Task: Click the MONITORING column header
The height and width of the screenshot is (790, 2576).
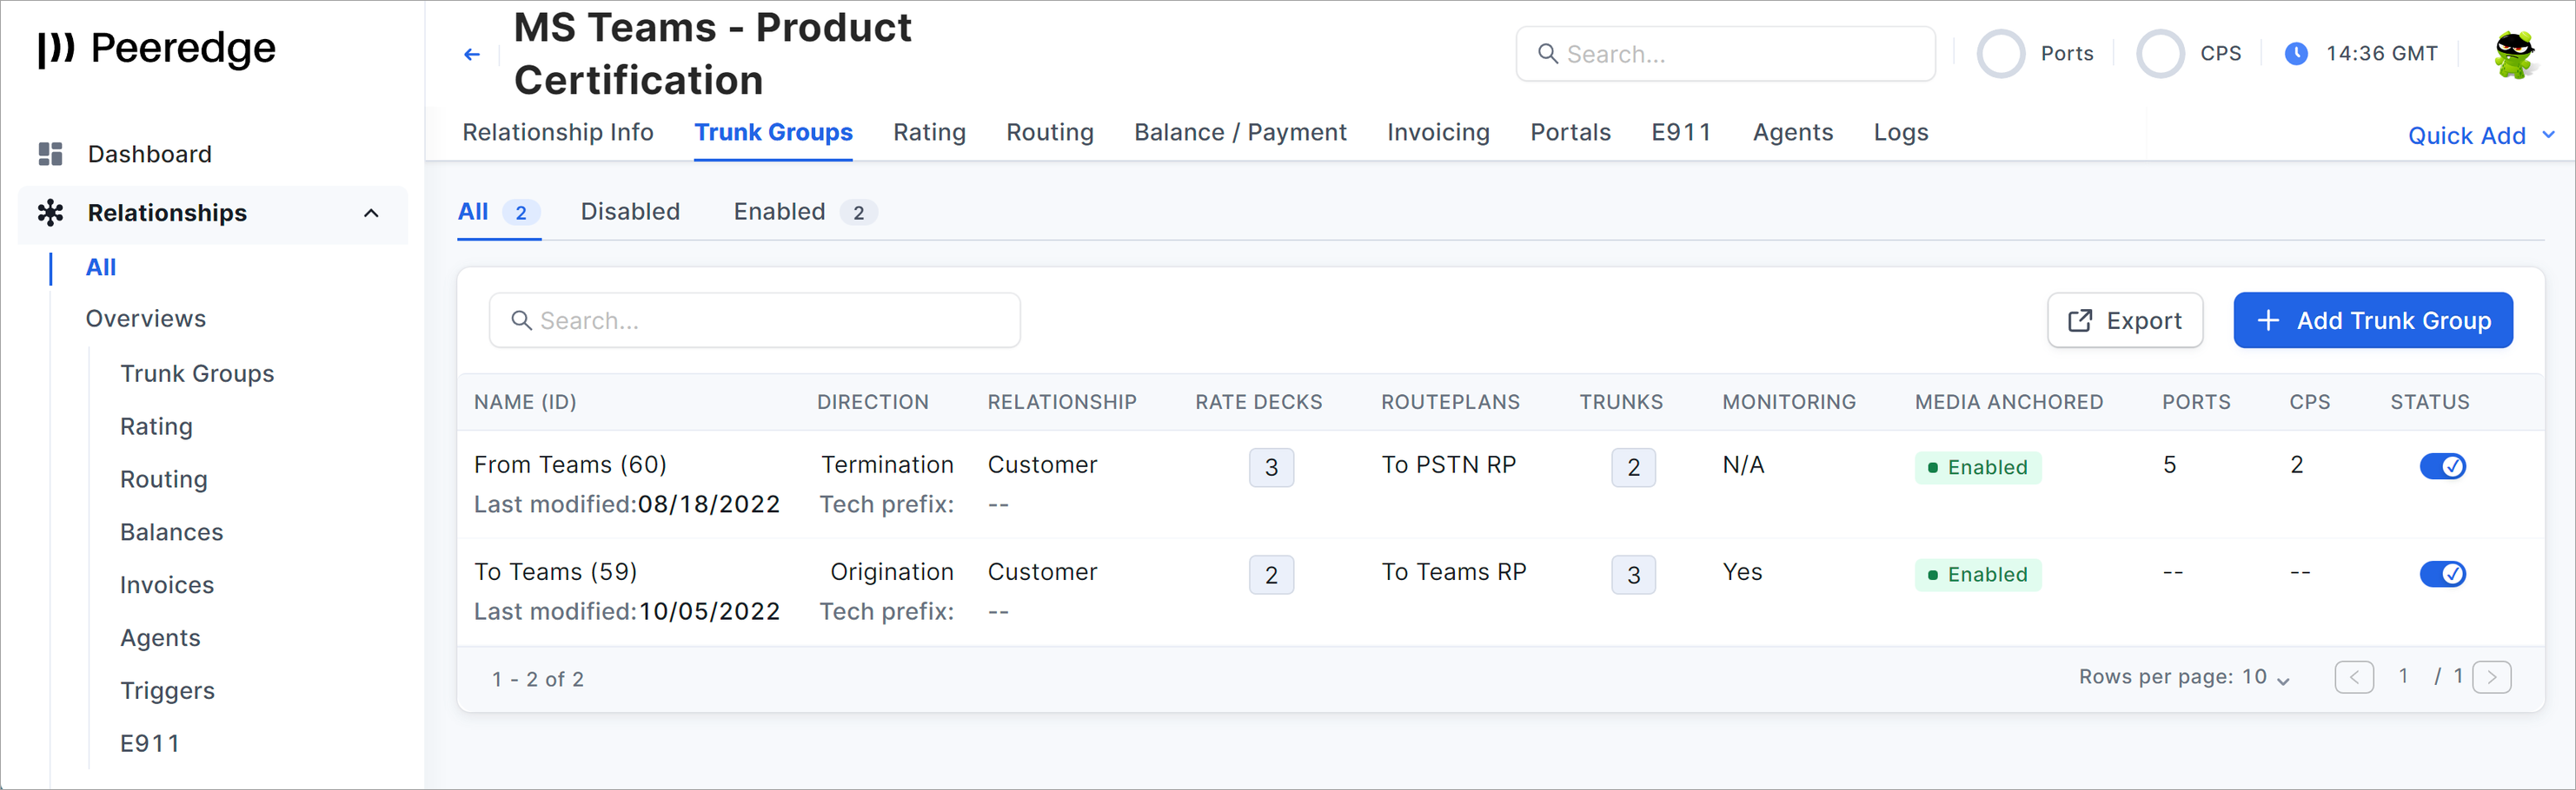Action: tap(1788, 403)
